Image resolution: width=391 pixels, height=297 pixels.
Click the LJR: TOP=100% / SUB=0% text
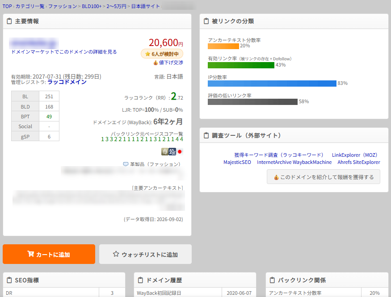(x=152, y=109)
